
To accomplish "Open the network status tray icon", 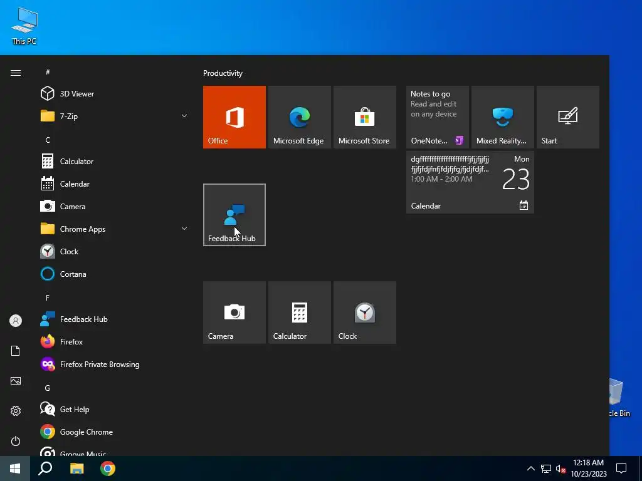I will click(546, 468).
